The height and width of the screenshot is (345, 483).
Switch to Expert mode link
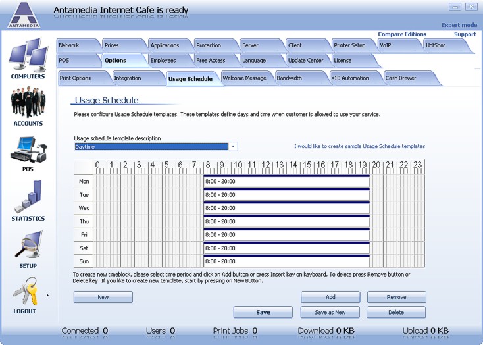pyautogui.click(x=459, y=25)
